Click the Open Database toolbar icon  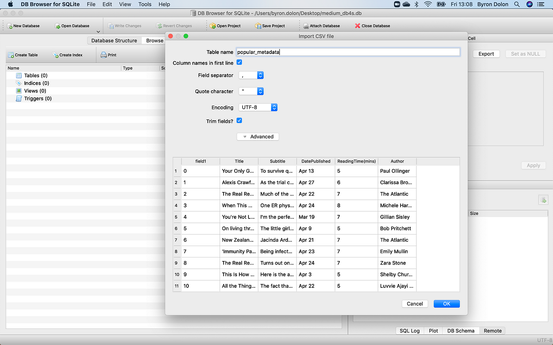click(58, 26)
